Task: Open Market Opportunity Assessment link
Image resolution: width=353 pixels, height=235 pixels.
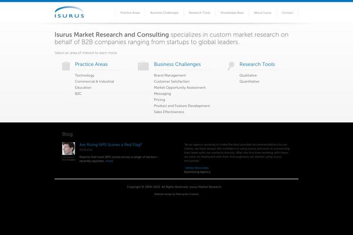Action: coord(179,88)
